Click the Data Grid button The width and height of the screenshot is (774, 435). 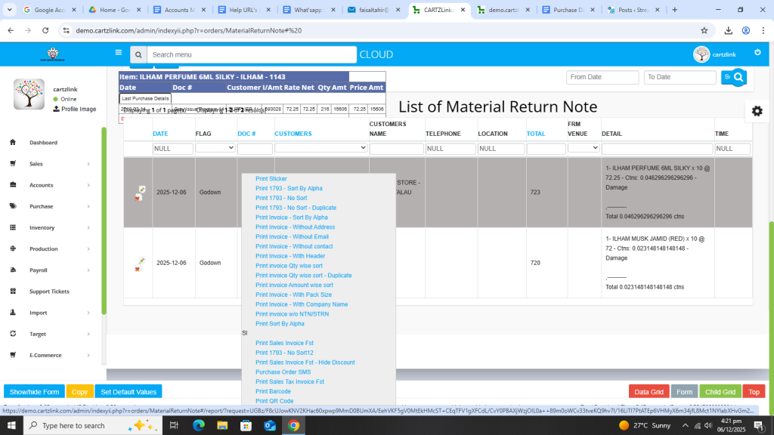(649, 392)
